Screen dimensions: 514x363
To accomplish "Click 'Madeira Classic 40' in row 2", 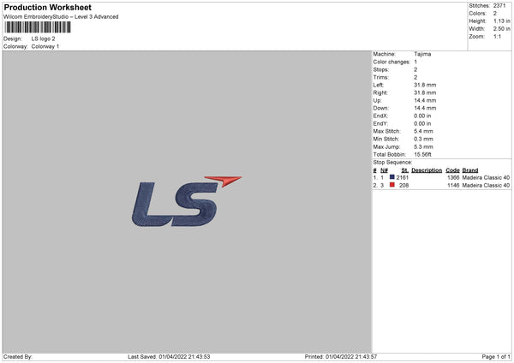I will [x=486, y=186].
